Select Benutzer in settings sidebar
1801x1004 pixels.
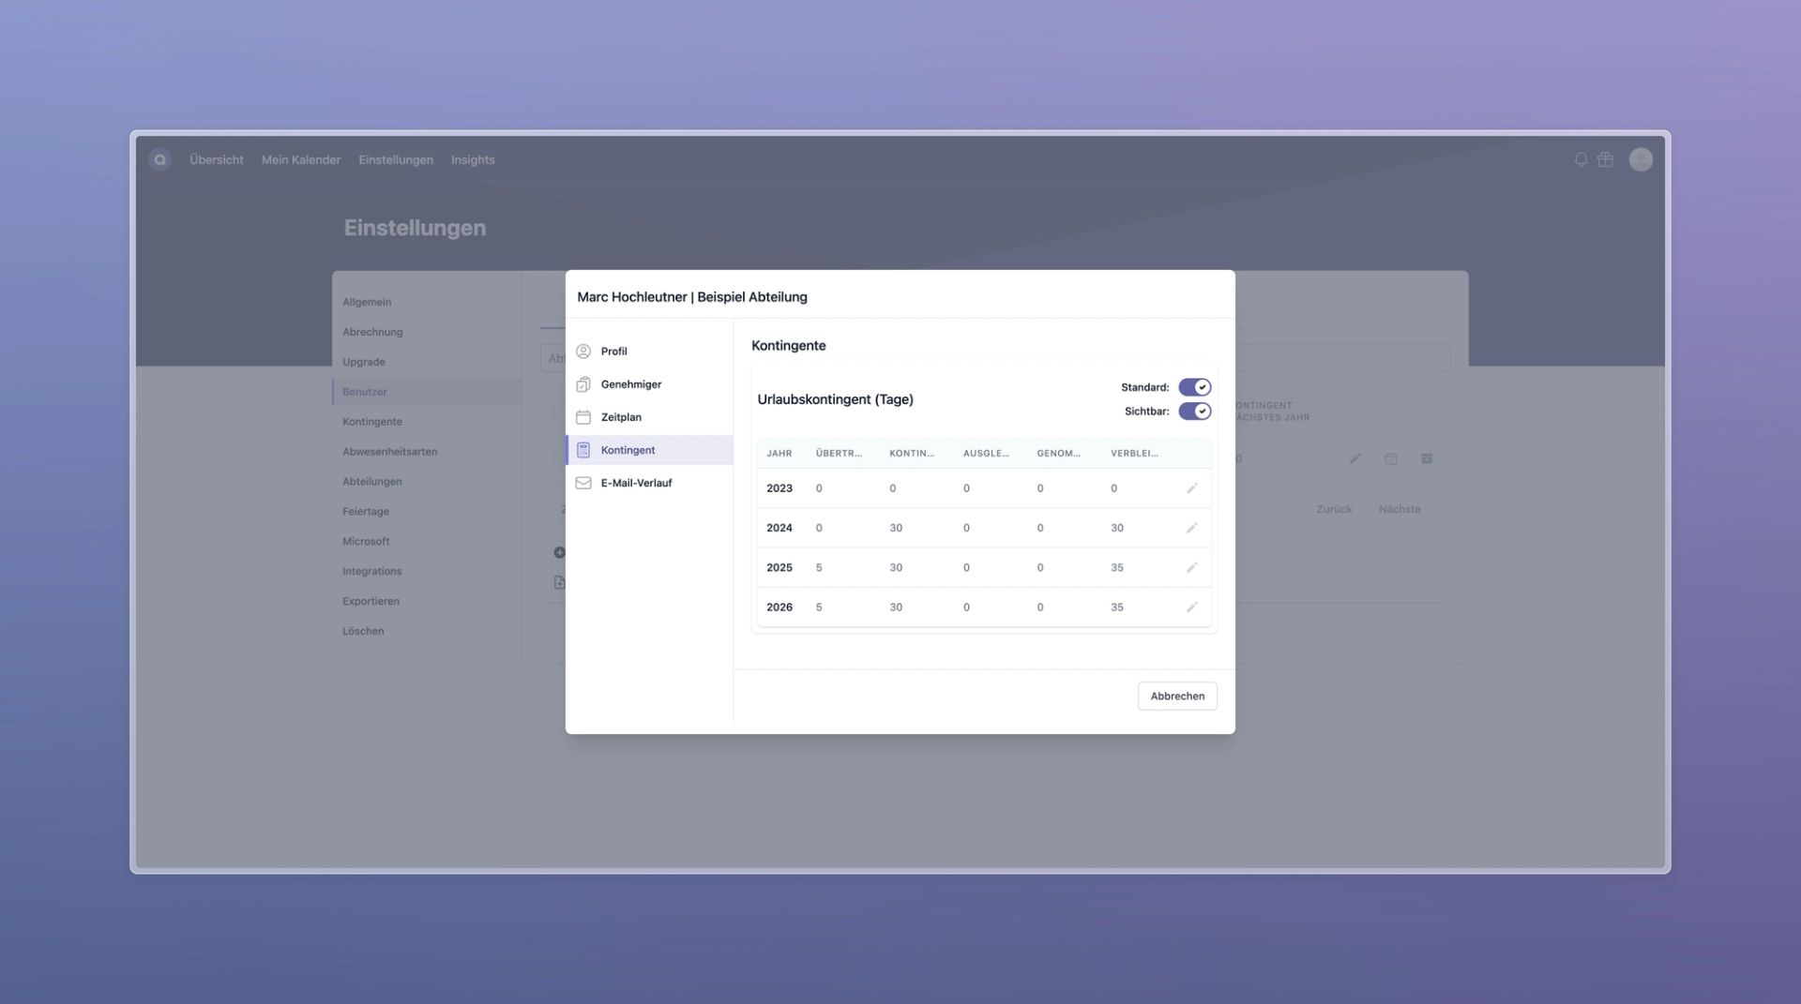click(427, 392)
